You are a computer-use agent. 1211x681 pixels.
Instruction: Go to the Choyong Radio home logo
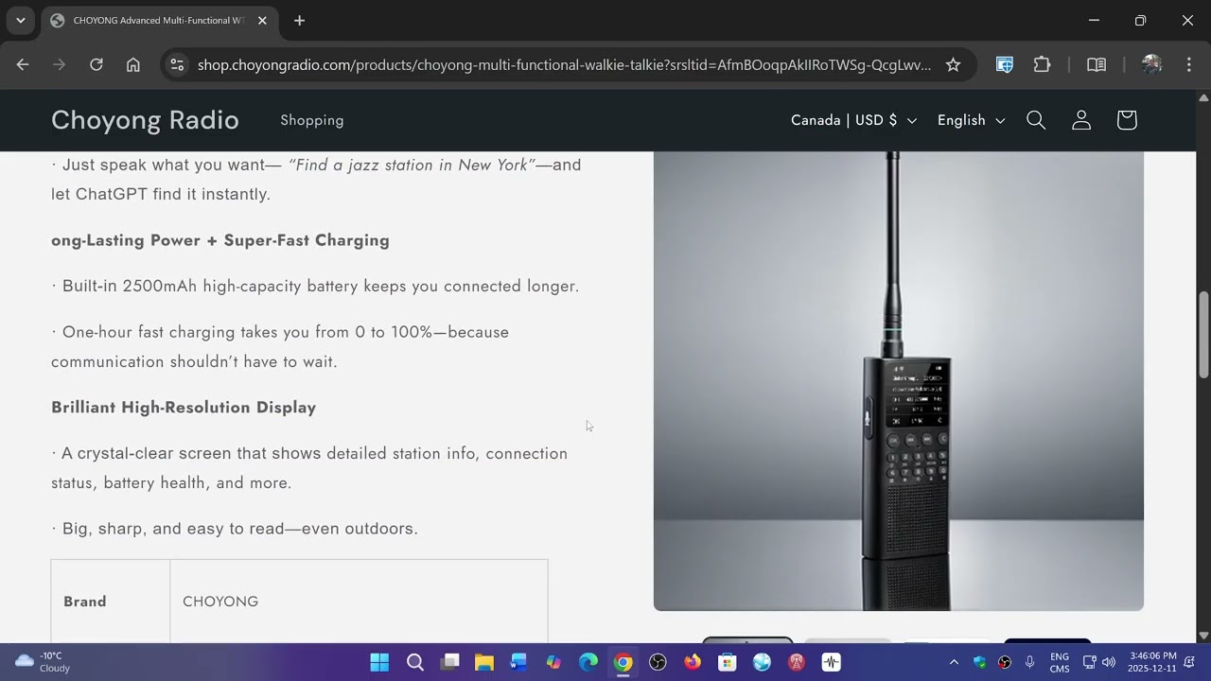click(x=145, y=120)
